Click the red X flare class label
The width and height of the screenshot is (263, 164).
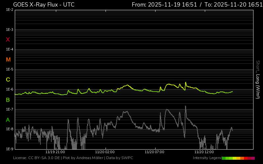(8, 40)
